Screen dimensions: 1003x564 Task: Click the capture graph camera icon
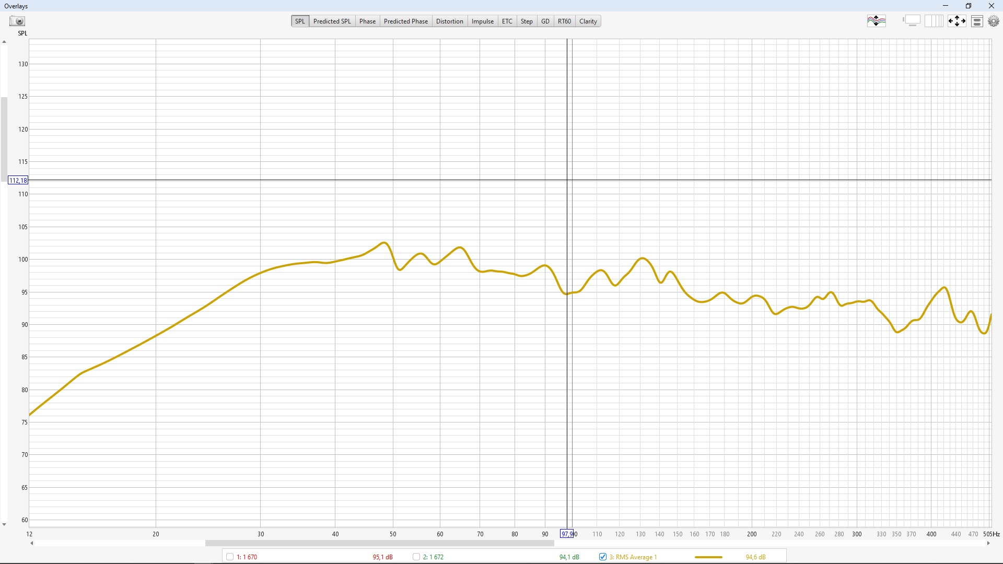(x=17, y=21)
